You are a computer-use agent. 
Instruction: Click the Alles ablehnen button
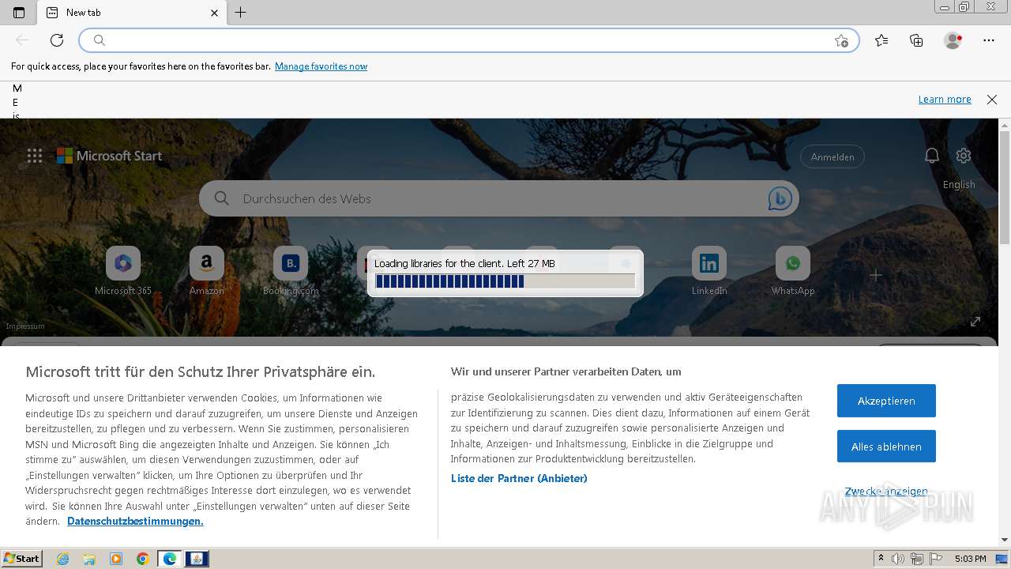pyautogui.click(x=886, y=447)
